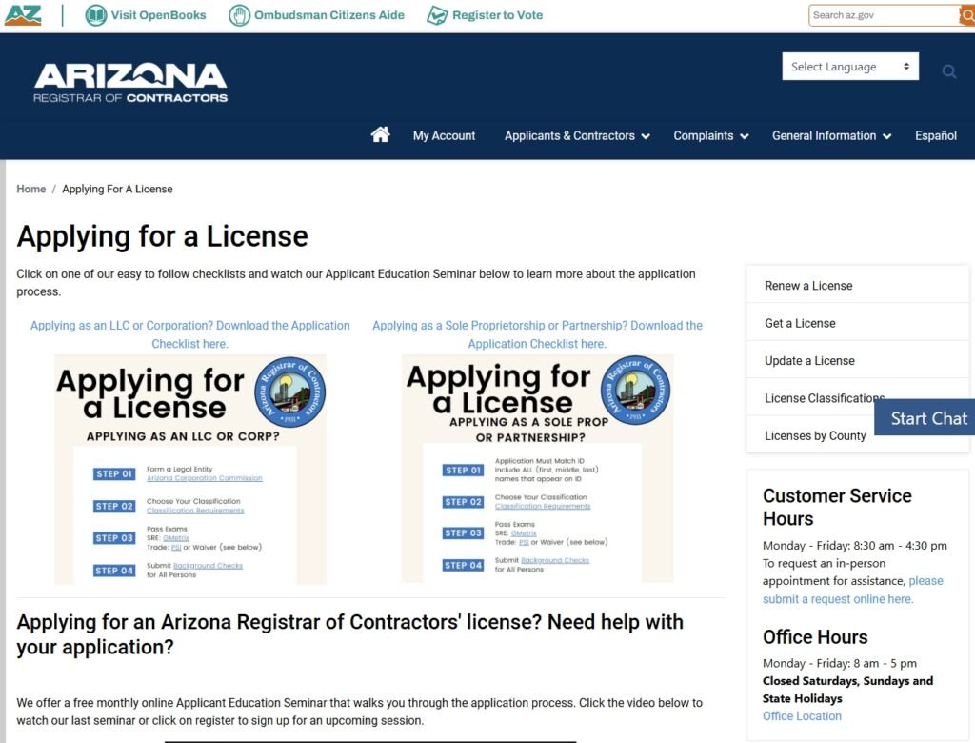This screenshot has width=975, height=743.
Task: Click the az.gov search submit icon
Action: 967,15
